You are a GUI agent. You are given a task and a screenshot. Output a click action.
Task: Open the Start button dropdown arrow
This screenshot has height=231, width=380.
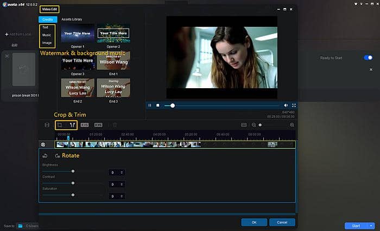pyautogui.click(x=371, y=226)
